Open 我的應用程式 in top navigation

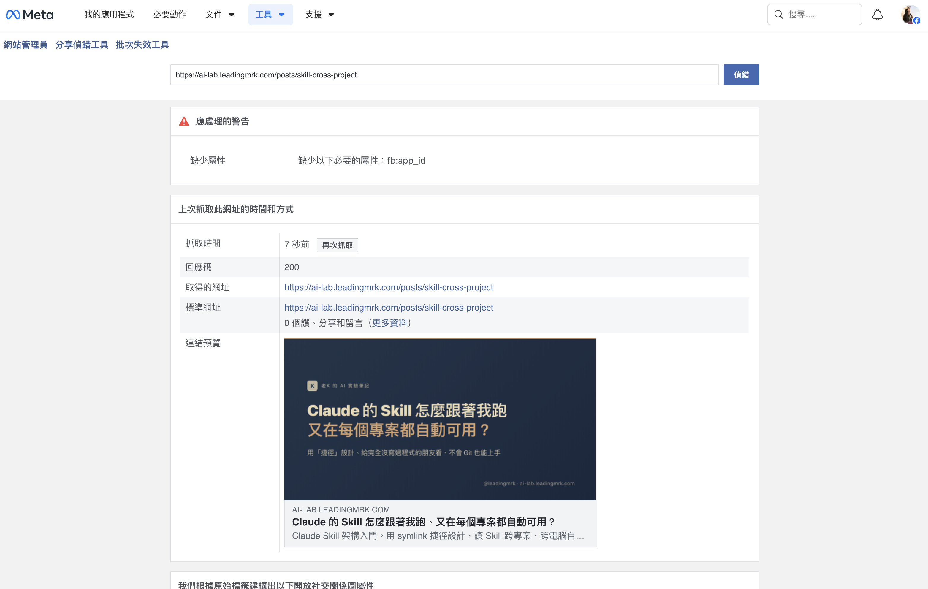coord(109,15)
